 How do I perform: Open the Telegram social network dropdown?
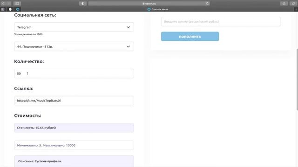tap(74, 27)
